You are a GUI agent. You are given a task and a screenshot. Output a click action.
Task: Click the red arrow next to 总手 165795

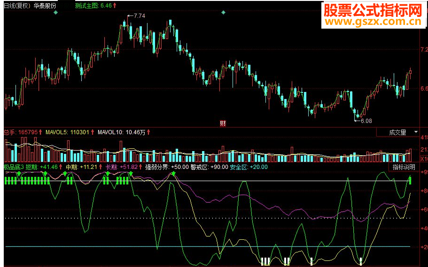pyautogui.click(x=40, y=132)
